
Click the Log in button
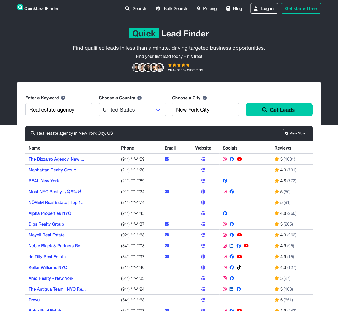pyautogui.click(x=264, y=8)
